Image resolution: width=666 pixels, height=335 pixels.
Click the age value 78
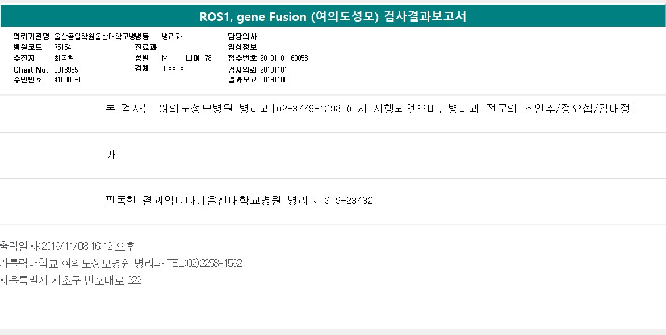tap(208, 58)
